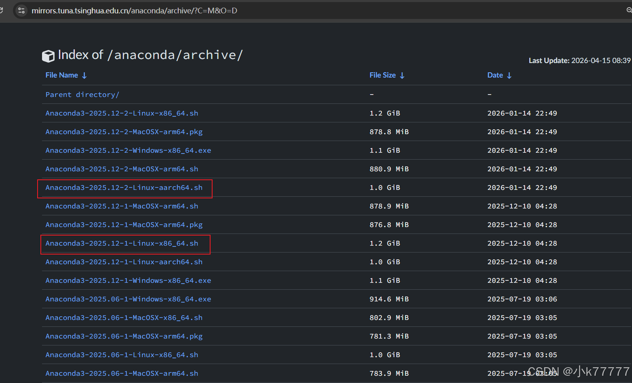Screen dimensions: 632x383
Task: Click the date of Anaconda3-2025.12-2-Windows-x86_64.exe
Action: point(522,150)
